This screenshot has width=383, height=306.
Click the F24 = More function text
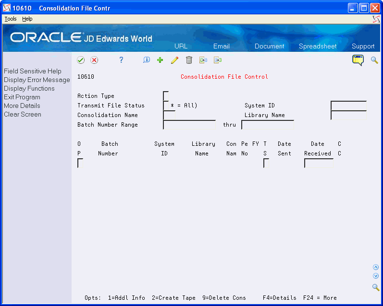[x=320, y=298]
